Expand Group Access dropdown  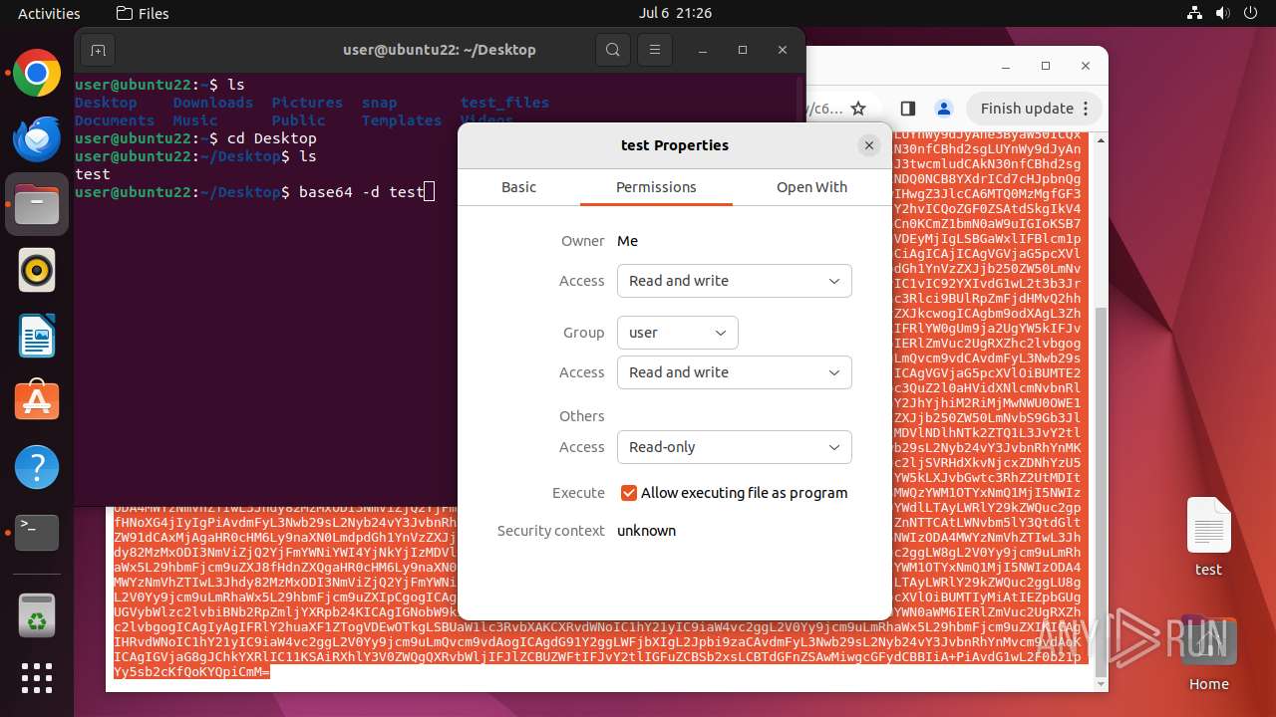735,372
